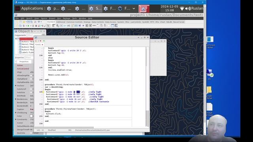Viewport: 253px width, 142px height.
Task: Toggle the DockSite checkbox
Action: [31, 133]
